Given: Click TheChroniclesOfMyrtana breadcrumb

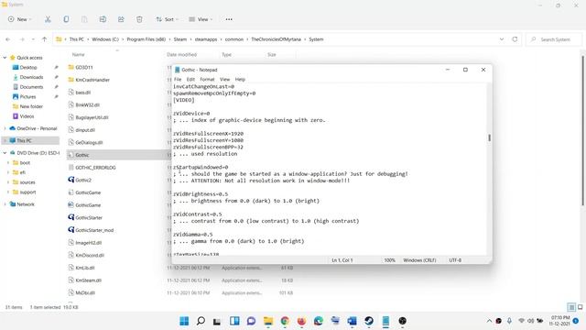Looking at the screenshot, I should (276, 39).
